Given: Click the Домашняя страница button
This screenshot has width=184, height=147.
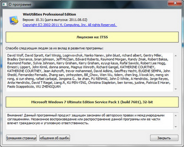Looking at the screenshot, I should tap(21, 138).
